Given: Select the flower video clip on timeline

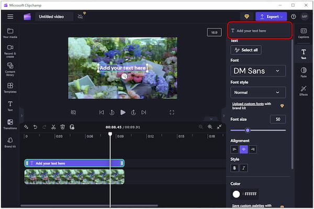Looking at the screenshot, I should (74, 177).
